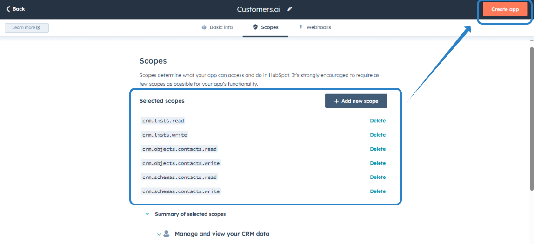Delete the crm.objects.contacts.read scope
The width and height of the screenshot is (534, 244).
378,149
